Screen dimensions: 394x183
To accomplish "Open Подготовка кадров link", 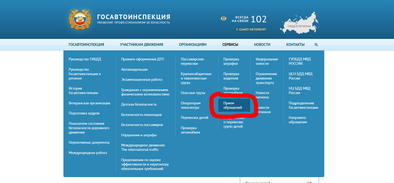I will [x=84, y=113].
